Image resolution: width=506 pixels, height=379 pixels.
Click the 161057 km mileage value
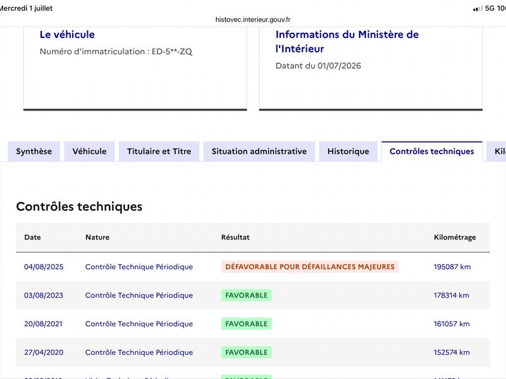[452, 324]
